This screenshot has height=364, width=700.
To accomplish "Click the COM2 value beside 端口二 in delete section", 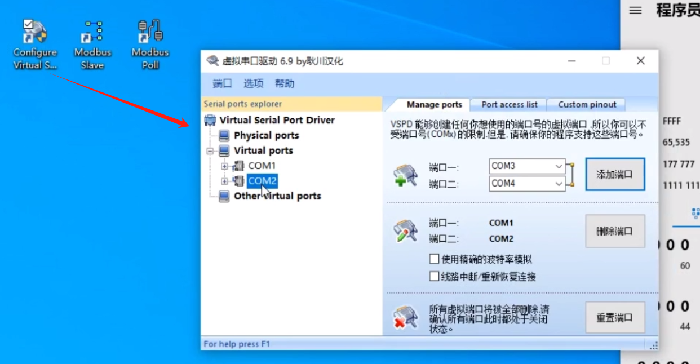I will [501, 238].
